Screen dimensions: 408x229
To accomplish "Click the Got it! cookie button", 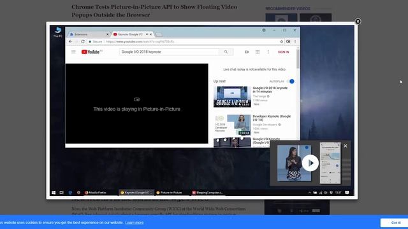I will click(x=396, y=223).
